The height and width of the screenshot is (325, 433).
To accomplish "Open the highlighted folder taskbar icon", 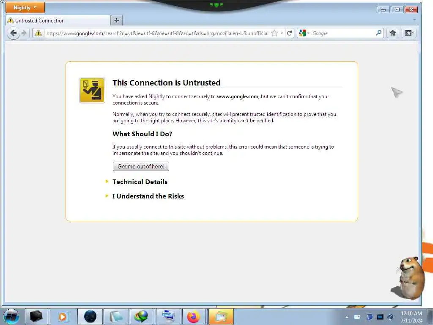I will (x=221, y=317).
